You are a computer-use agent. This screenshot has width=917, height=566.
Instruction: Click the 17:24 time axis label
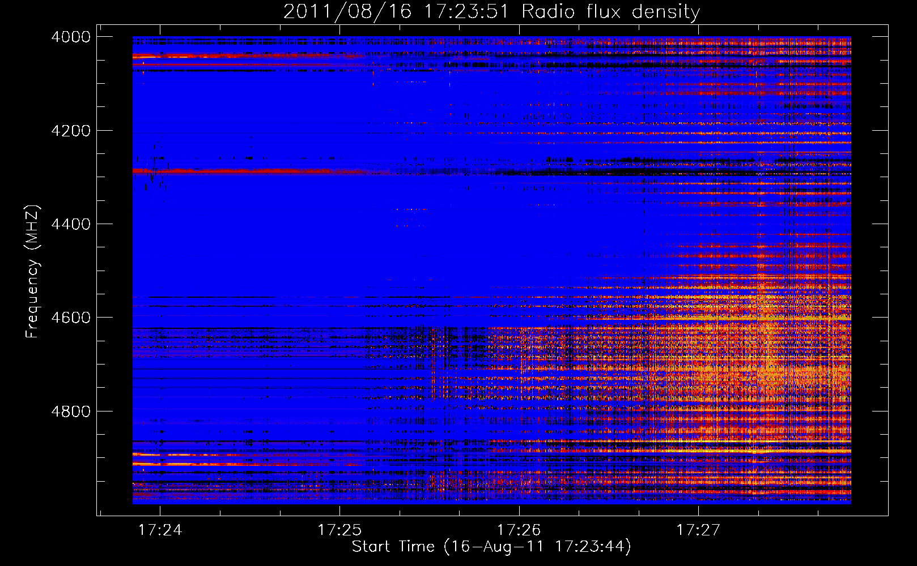[160, 530]
